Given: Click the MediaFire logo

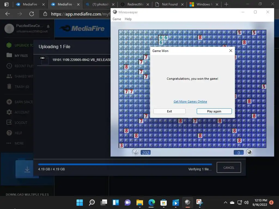Looking at the screenshot, I should pos(82,28).
